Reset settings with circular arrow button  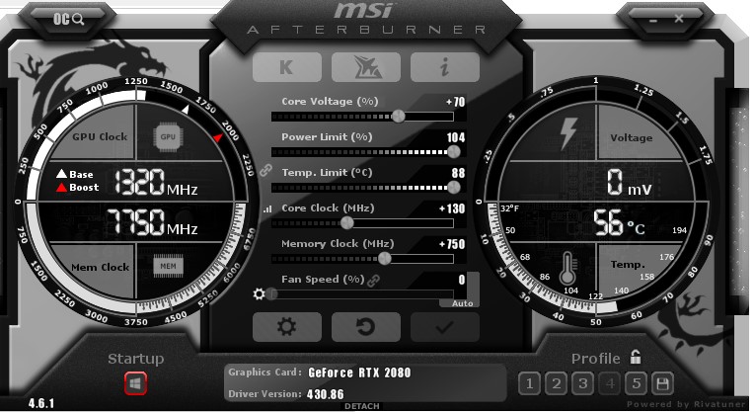(x=366, y=327)
